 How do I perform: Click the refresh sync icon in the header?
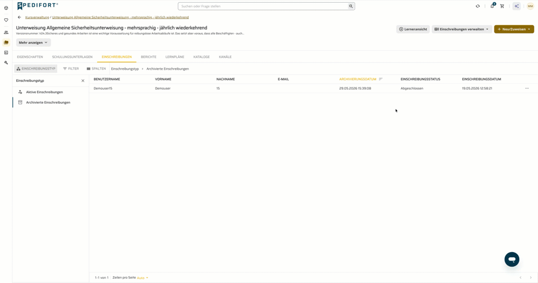click(478, 6)
